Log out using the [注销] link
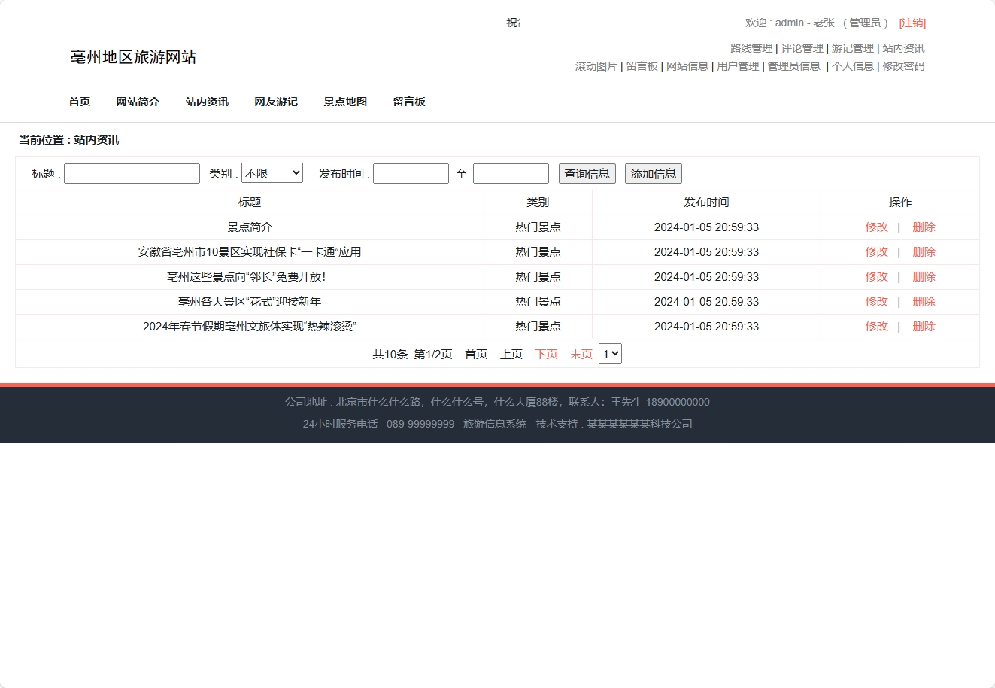Image resolution: width=995 pixels, height=688 pixels. click(x=912, y=23)
